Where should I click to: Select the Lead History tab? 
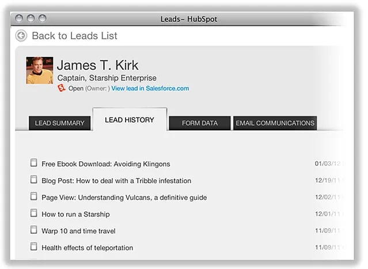click(130, 120)
